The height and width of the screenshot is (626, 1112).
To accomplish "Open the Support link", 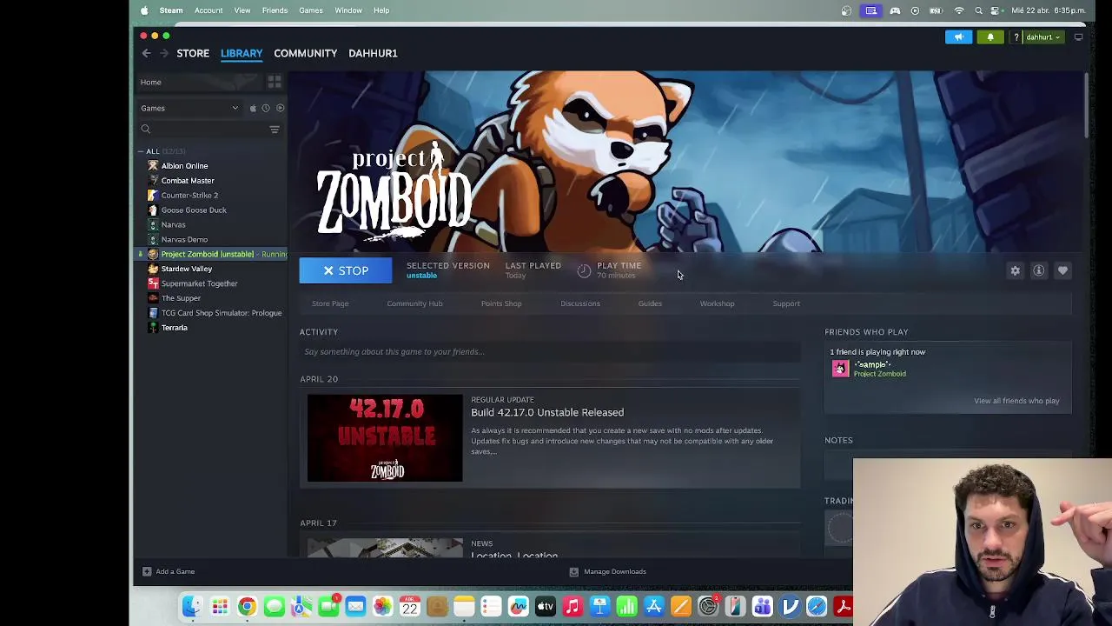I will [x=786, y=303].
